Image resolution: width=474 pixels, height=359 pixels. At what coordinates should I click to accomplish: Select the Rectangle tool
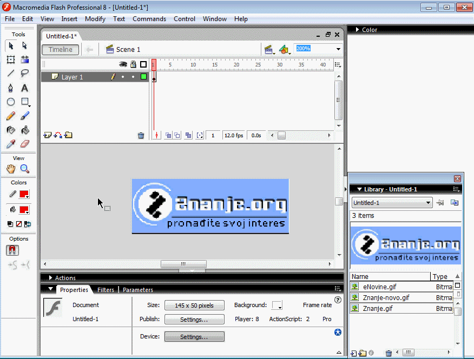25,102
